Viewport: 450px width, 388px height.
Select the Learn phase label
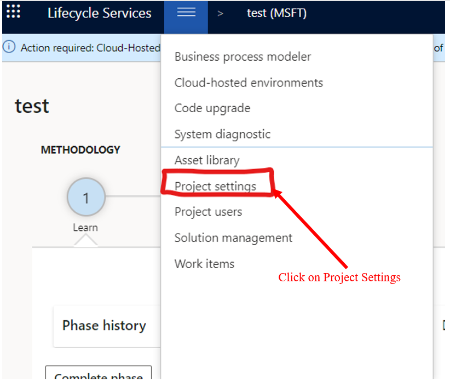pos(85,228)
